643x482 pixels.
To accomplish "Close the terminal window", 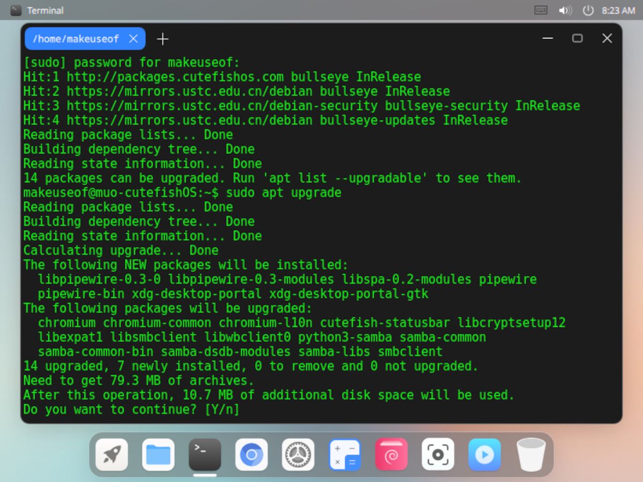I will click(x=607, y=38).
